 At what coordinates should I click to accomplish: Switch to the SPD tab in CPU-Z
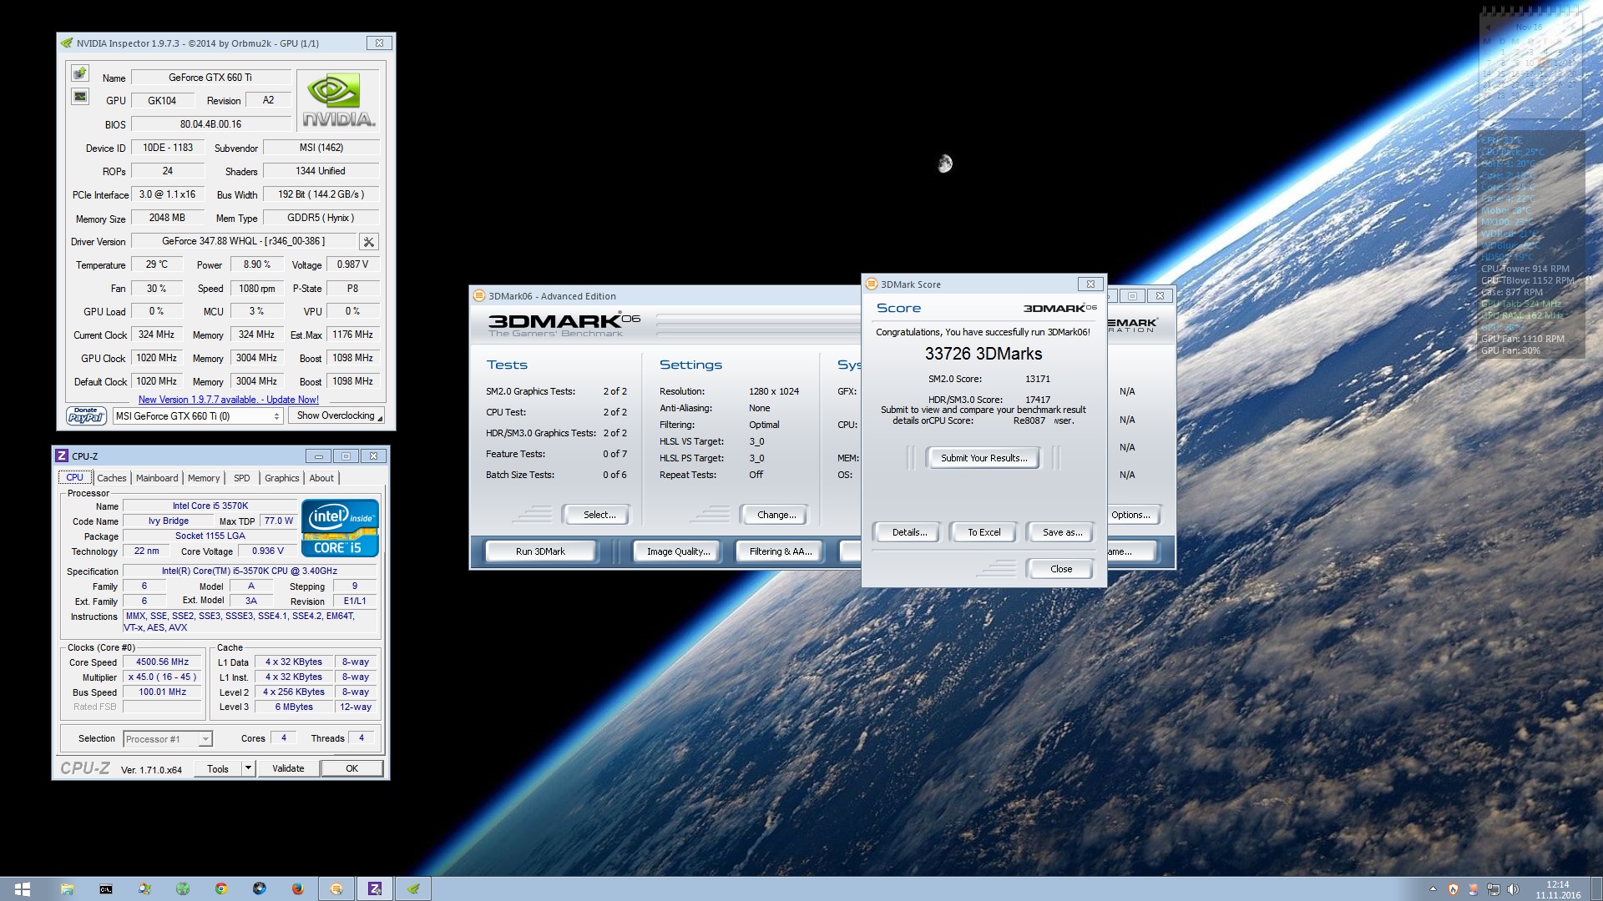[x=242, y=478]
